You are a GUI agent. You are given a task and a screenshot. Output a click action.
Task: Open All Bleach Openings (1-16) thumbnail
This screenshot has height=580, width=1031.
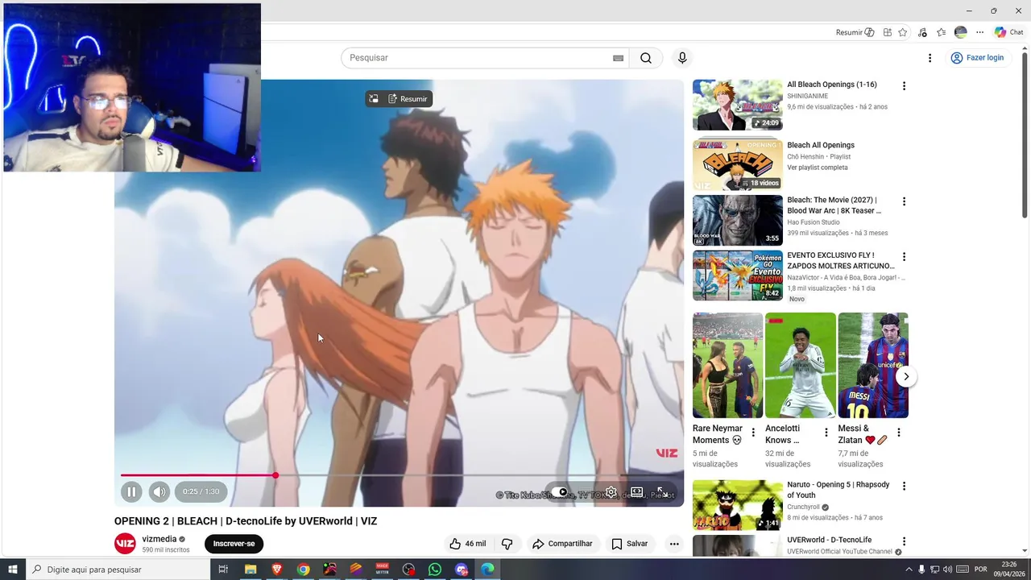pyautogui.click(x=737, y=105)
